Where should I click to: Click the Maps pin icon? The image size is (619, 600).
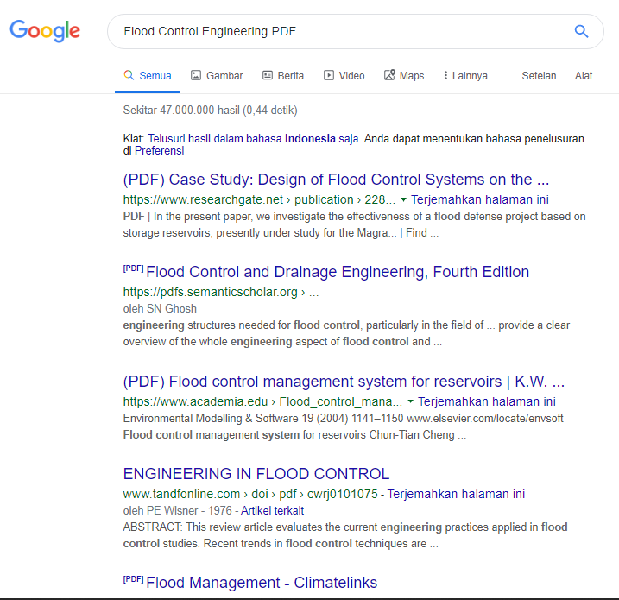(x=389, y=75)
